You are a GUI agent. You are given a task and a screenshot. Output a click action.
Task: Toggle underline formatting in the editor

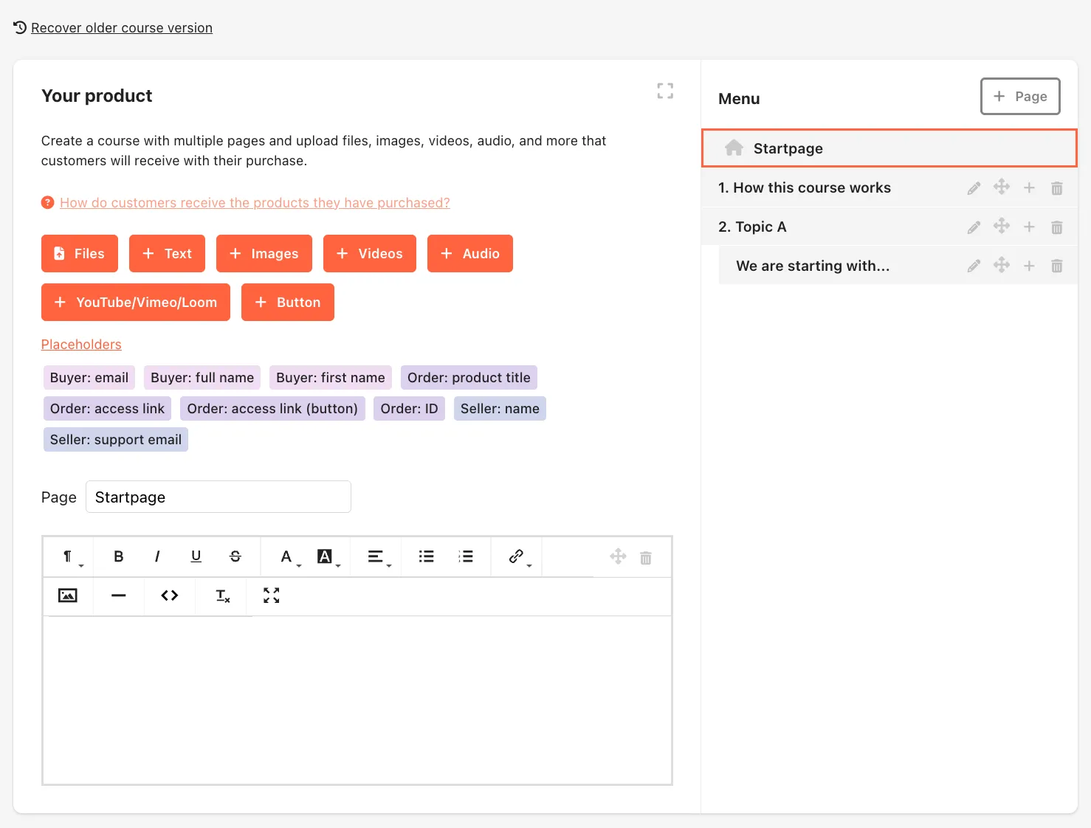(196, 556)
